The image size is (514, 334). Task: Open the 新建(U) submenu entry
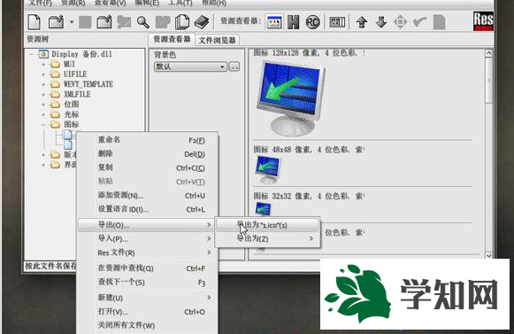[x=147, y=298]
